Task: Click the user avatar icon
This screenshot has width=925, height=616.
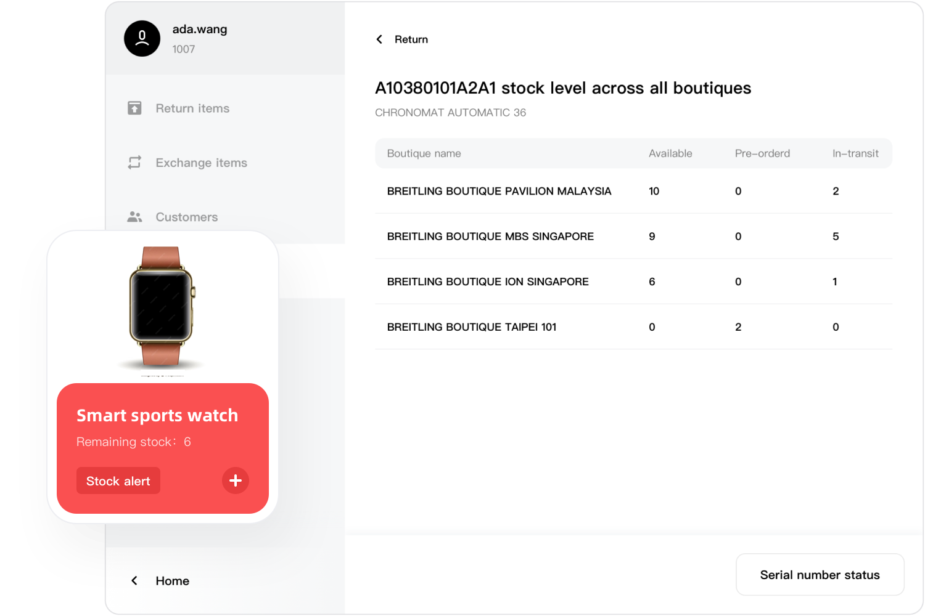Action: coord(142,39)
